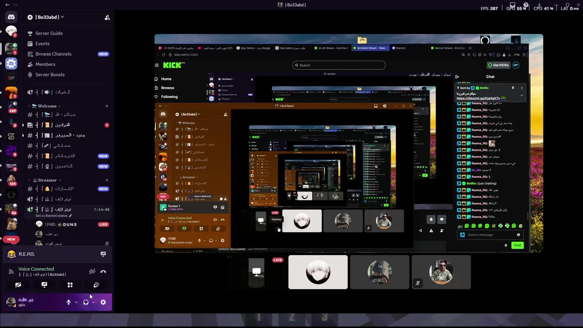This screenshot has width=583, height=328.
Task: Open the blue gear-robot server icon
Action: pyautogui.click(x=11, y=63)
